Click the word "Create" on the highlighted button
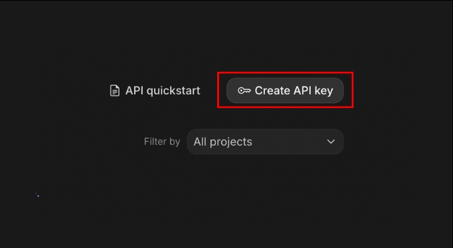The width and height of the screenshot is (453, 248). 272,91
